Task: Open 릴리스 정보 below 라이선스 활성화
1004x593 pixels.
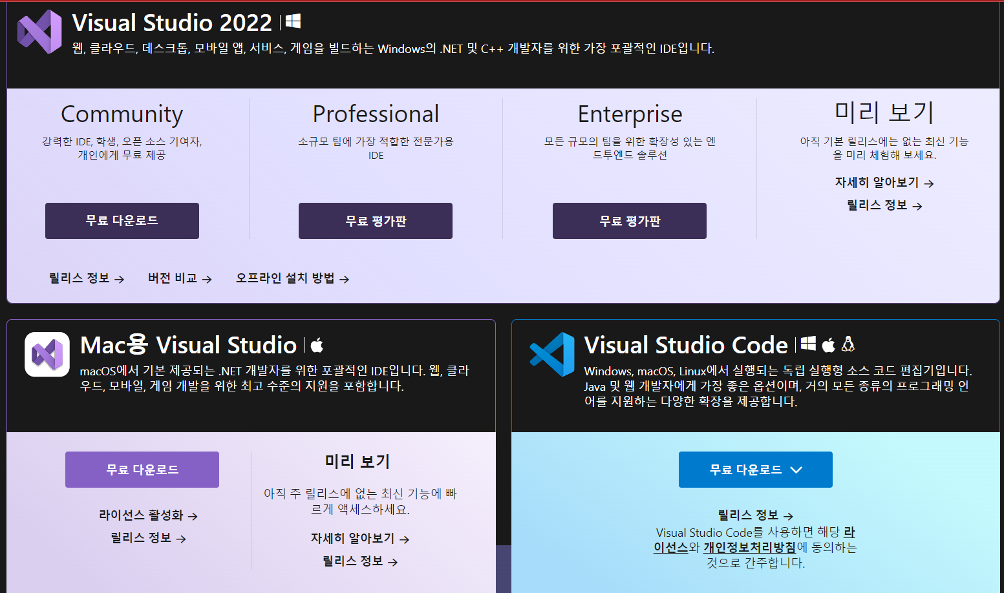Action: pos(148,538)
